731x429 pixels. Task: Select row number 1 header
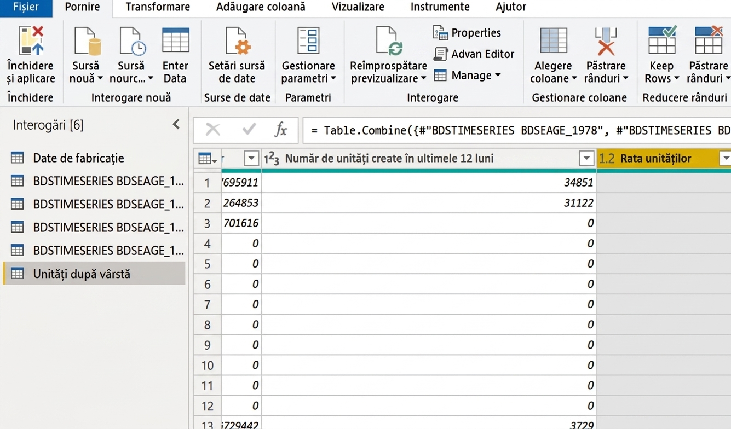pos(207,182)
